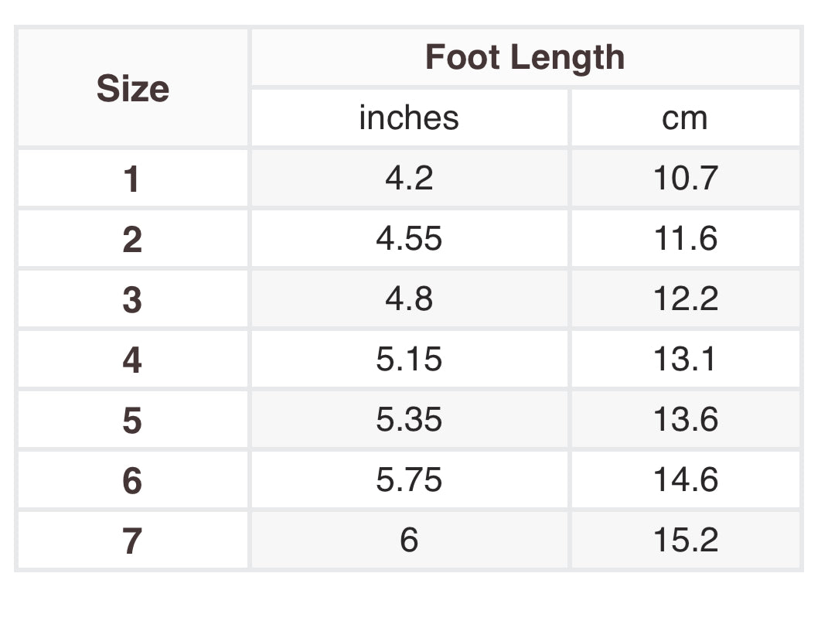
Task: Click the size 6 row label
Action: click(x=131, y=480)
